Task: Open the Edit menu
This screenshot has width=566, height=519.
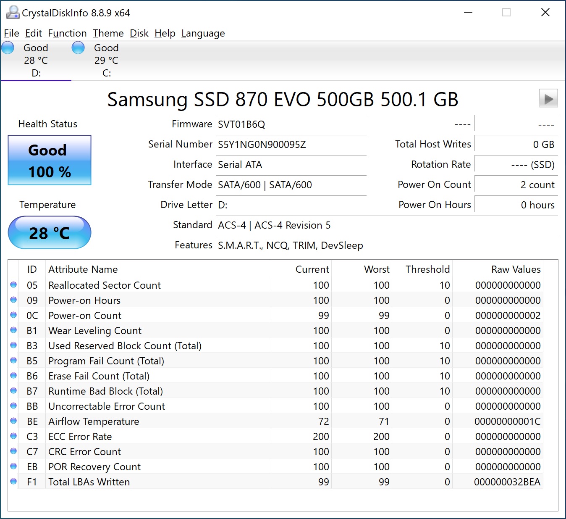Action: [x=34, y=33]
